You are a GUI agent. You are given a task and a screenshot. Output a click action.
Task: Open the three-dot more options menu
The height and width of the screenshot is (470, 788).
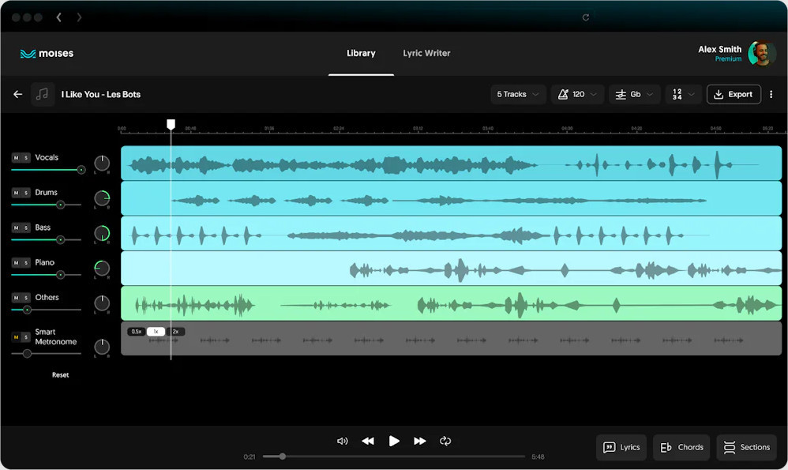point(771,95)
